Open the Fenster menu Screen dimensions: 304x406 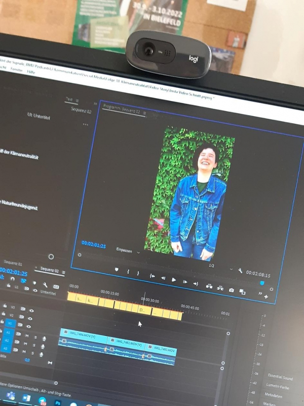coord(17,70)
